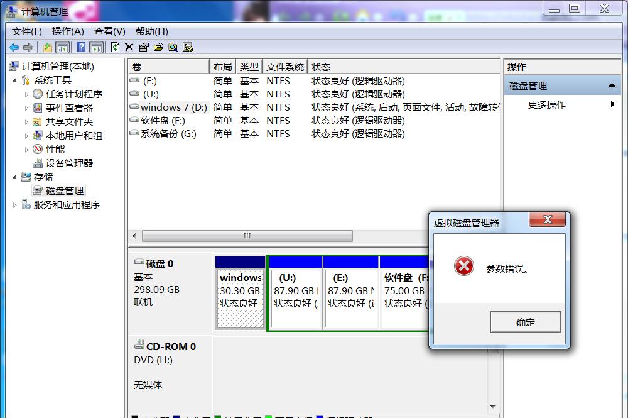Screen dimensions: 628x418
Task: Expand the 服务和应用程序 node
Action: point(15,205)
